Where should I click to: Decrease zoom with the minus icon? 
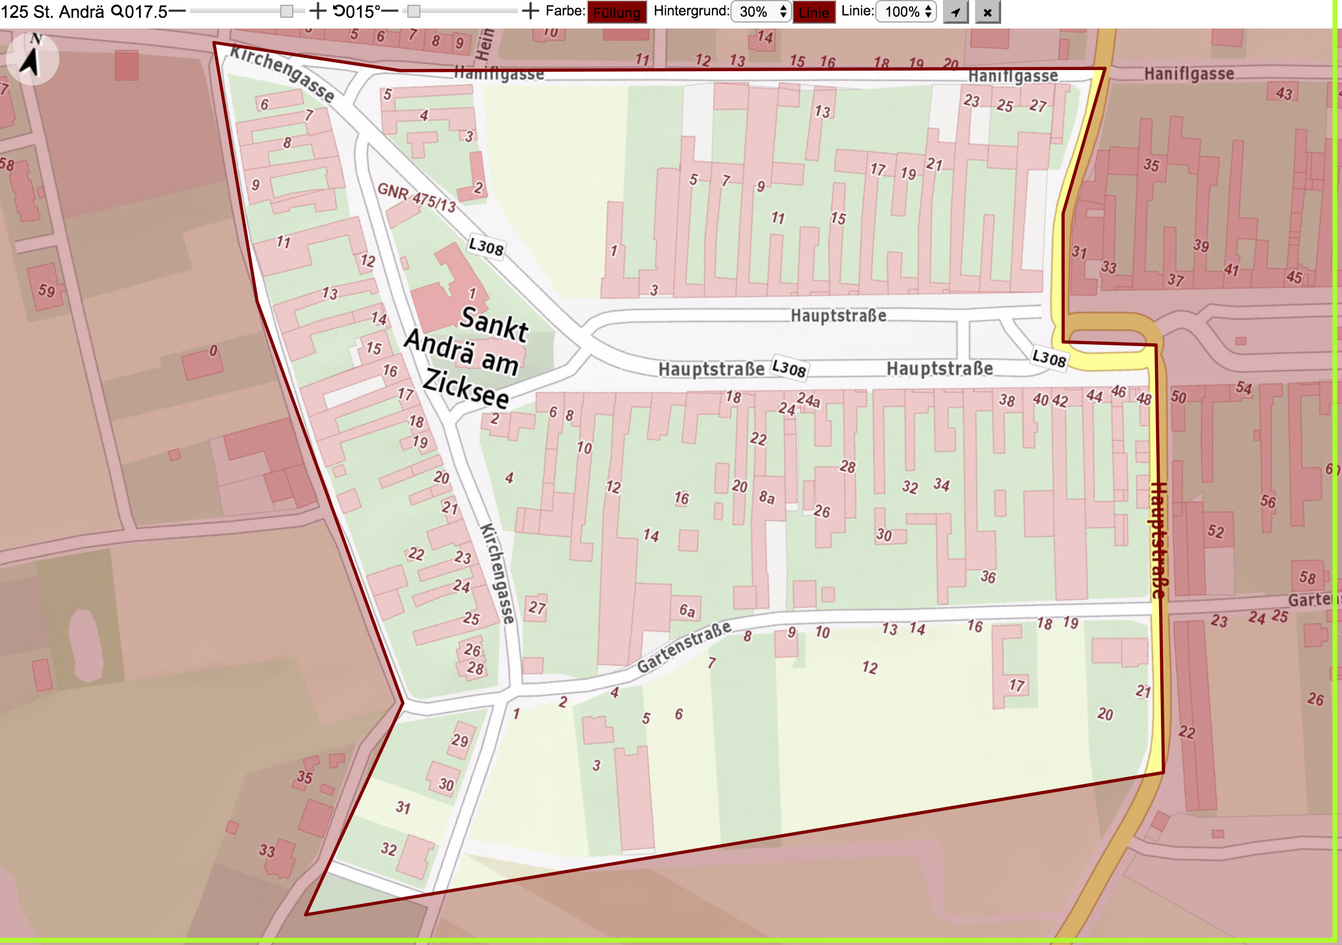click(178, 11)
